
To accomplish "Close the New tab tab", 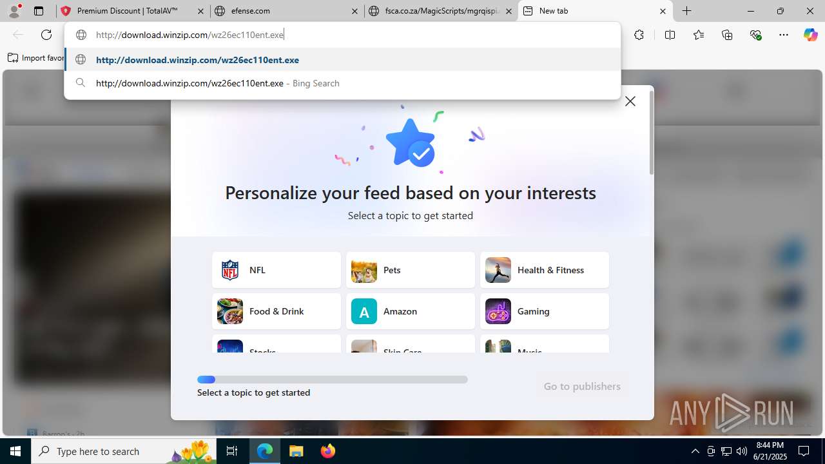I will coord(663,11).
